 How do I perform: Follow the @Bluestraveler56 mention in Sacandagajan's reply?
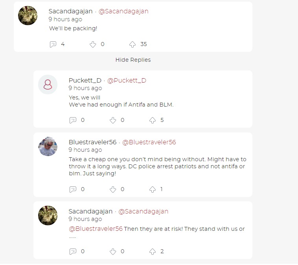[96, 229]
